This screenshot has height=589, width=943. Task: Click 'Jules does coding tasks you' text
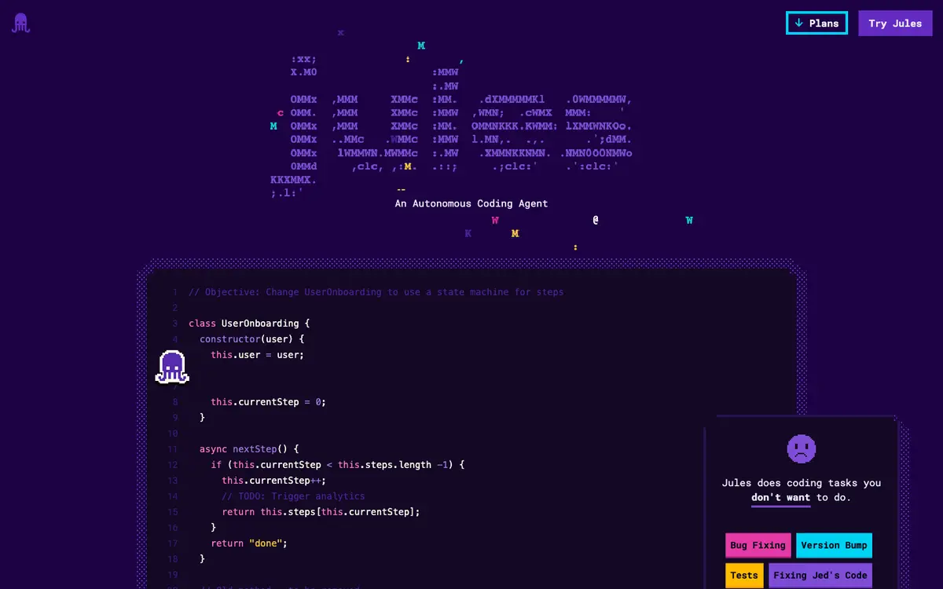point(802,483)
